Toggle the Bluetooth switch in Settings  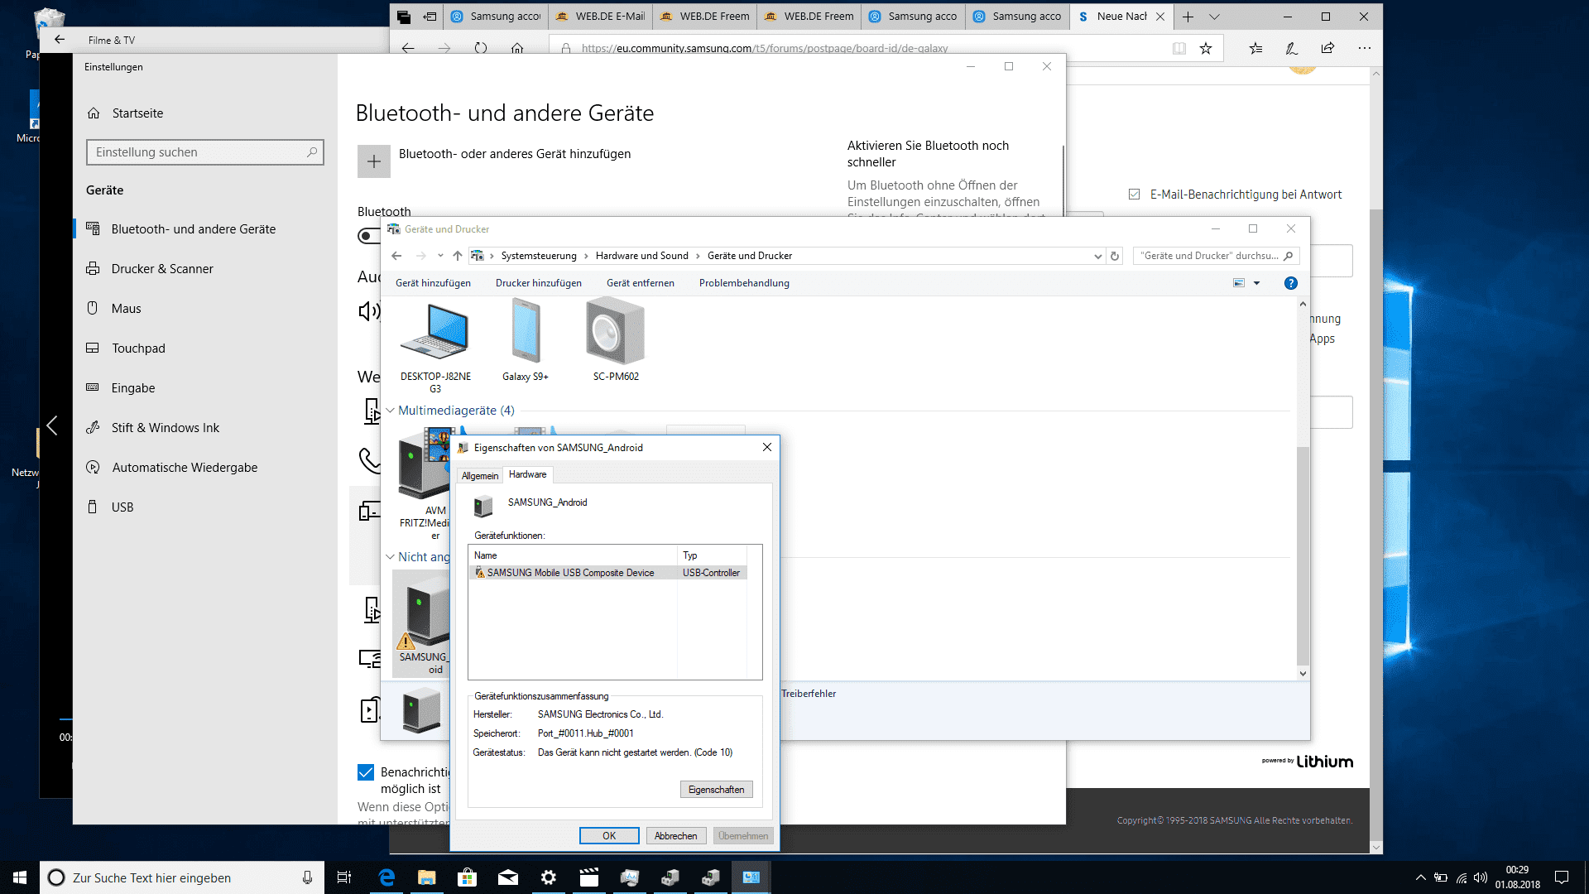[369, 236]
